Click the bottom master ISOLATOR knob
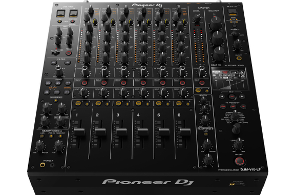 (219, 54)
